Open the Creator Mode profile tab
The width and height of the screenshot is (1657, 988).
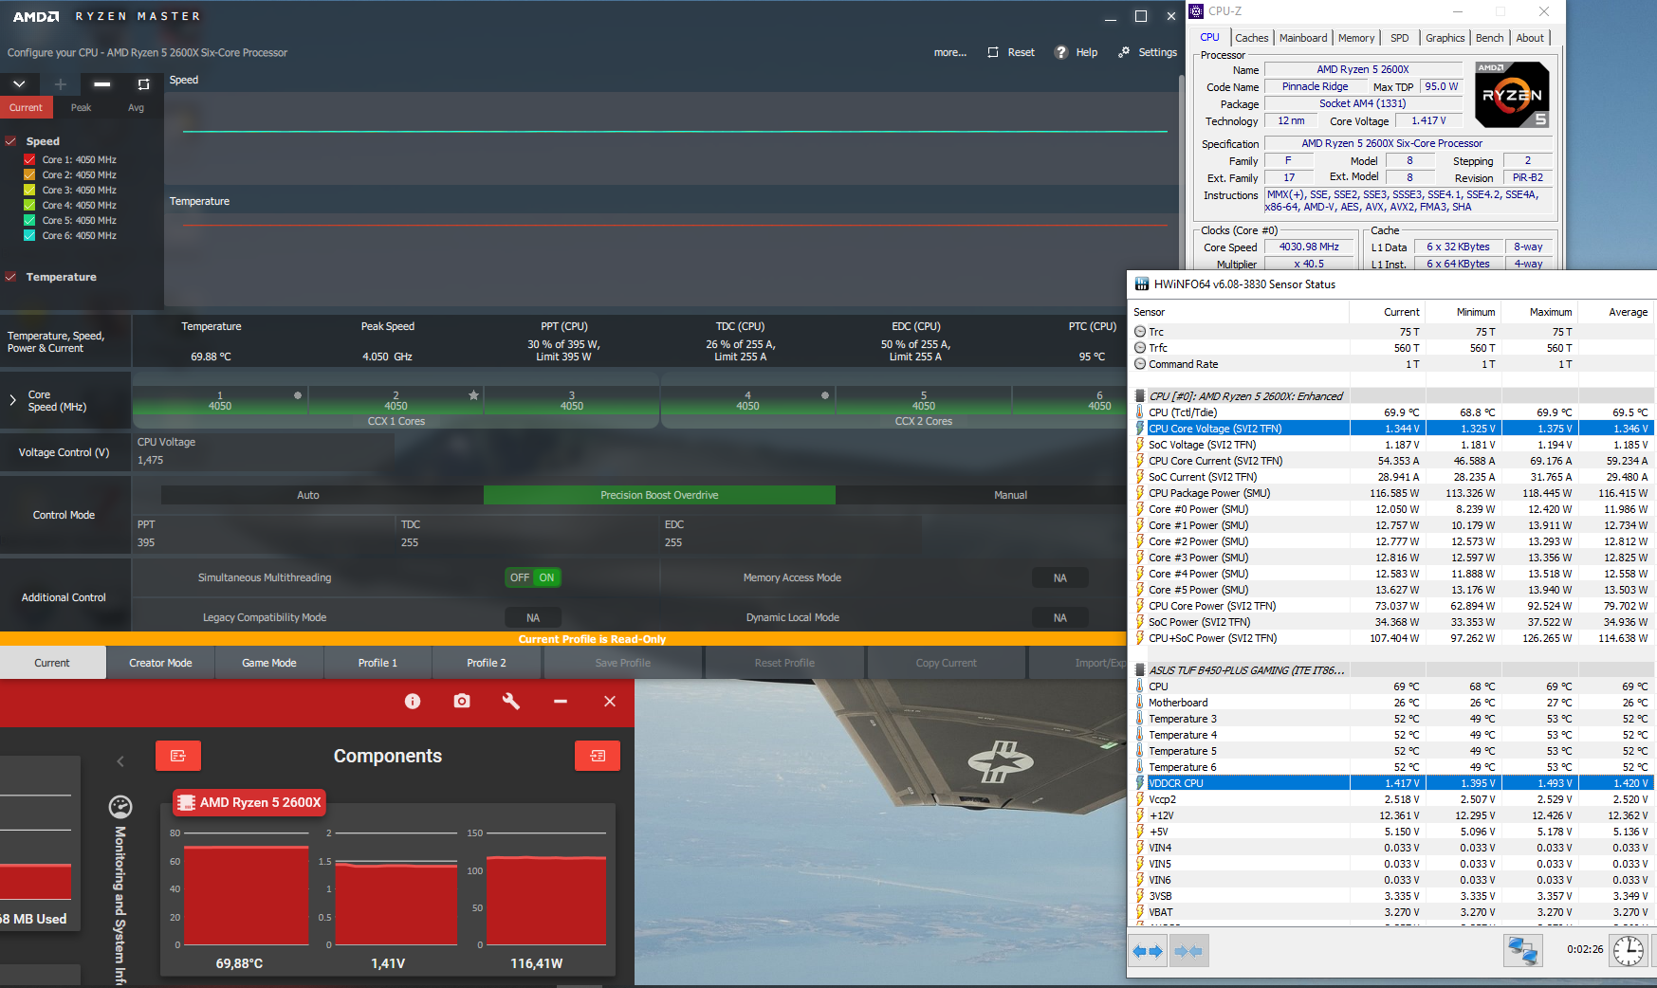coord(160,663)
